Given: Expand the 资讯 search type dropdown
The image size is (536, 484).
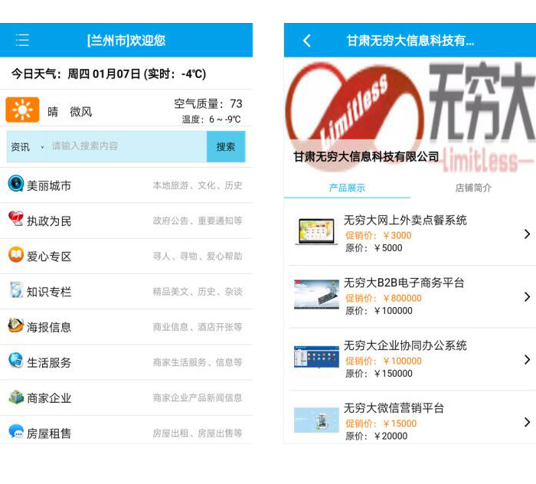Looking at the screenshot, I should (x=27, y=147).
